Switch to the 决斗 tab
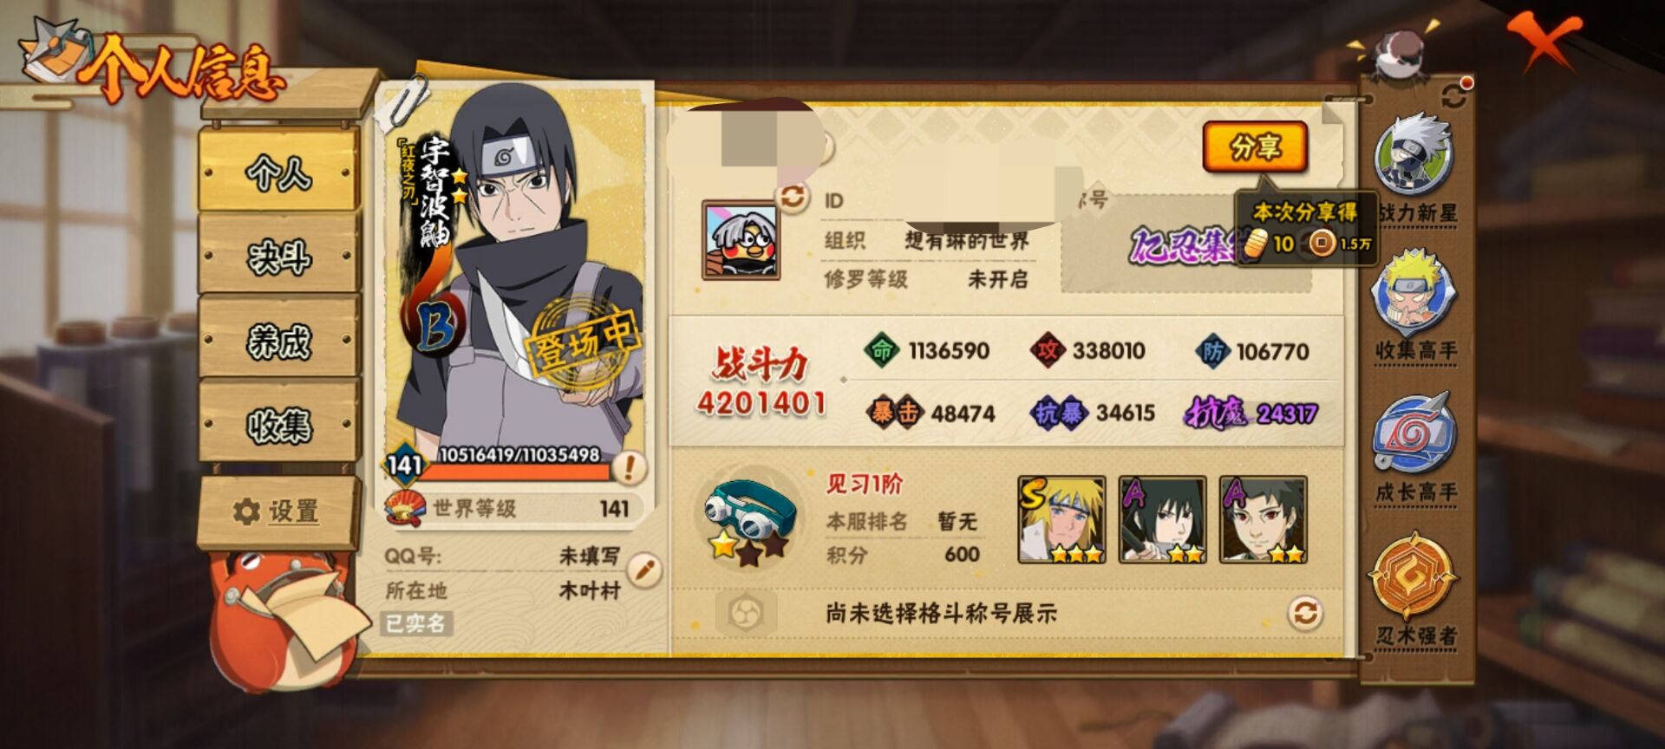This screenshot has width=1665, height=749. (x=279, y=256)
